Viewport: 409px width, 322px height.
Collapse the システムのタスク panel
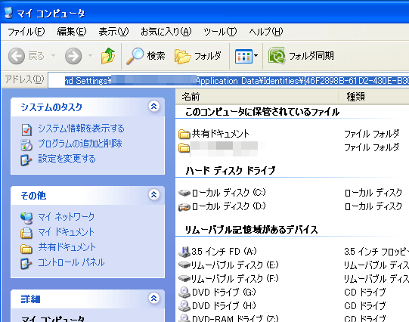[154, 107]
